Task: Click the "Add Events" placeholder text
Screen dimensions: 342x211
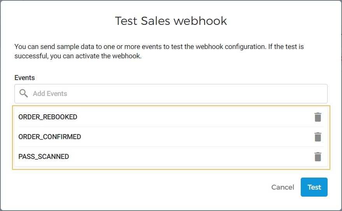Action: click(50, 94)
